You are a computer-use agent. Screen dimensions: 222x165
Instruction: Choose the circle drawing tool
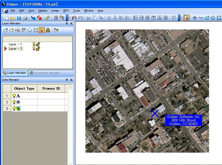213,18
